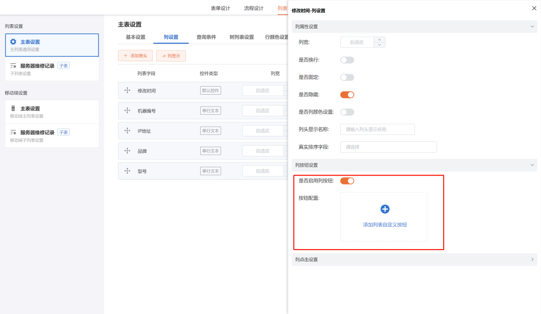Screen dimensions: 541x314
Task: Click drag handle icon for 品牌 row
Action: click(x=128, y=151)
